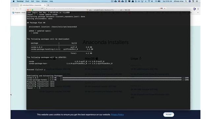Click the clock showing Sat 9:56 AM
The image size is (211, 119).
[167, 1]
